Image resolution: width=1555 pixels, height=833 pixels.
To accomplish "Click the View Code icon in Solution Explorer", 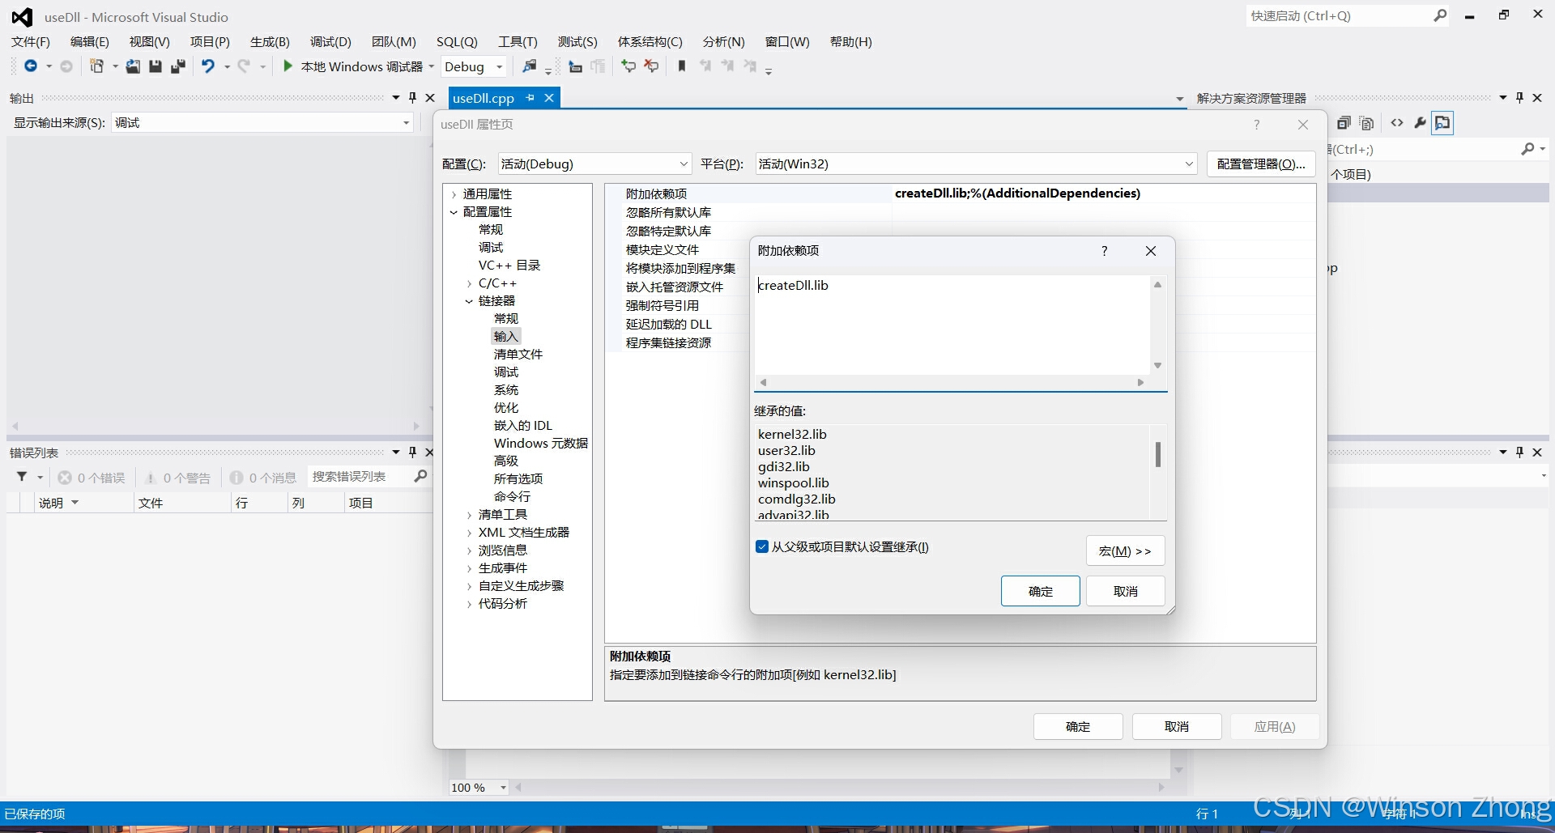I will (x=1397, y=123).
